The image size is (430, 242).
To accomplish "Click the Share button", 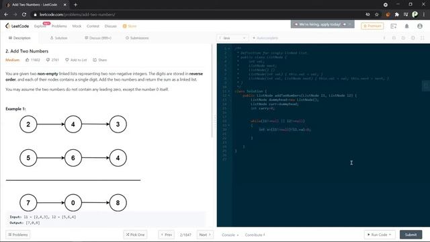I will point(100,60).
